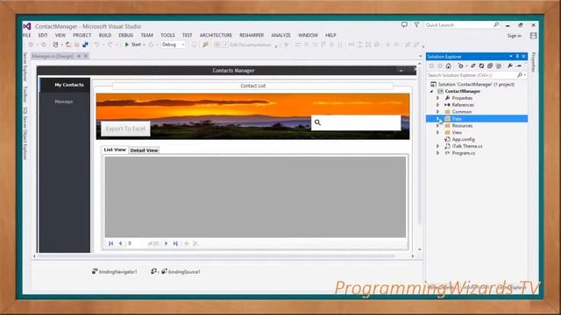This screenshot has width=561, height=315.
Task: Open the Start button dropdown arrow
Action: click(x=144, y=45)
